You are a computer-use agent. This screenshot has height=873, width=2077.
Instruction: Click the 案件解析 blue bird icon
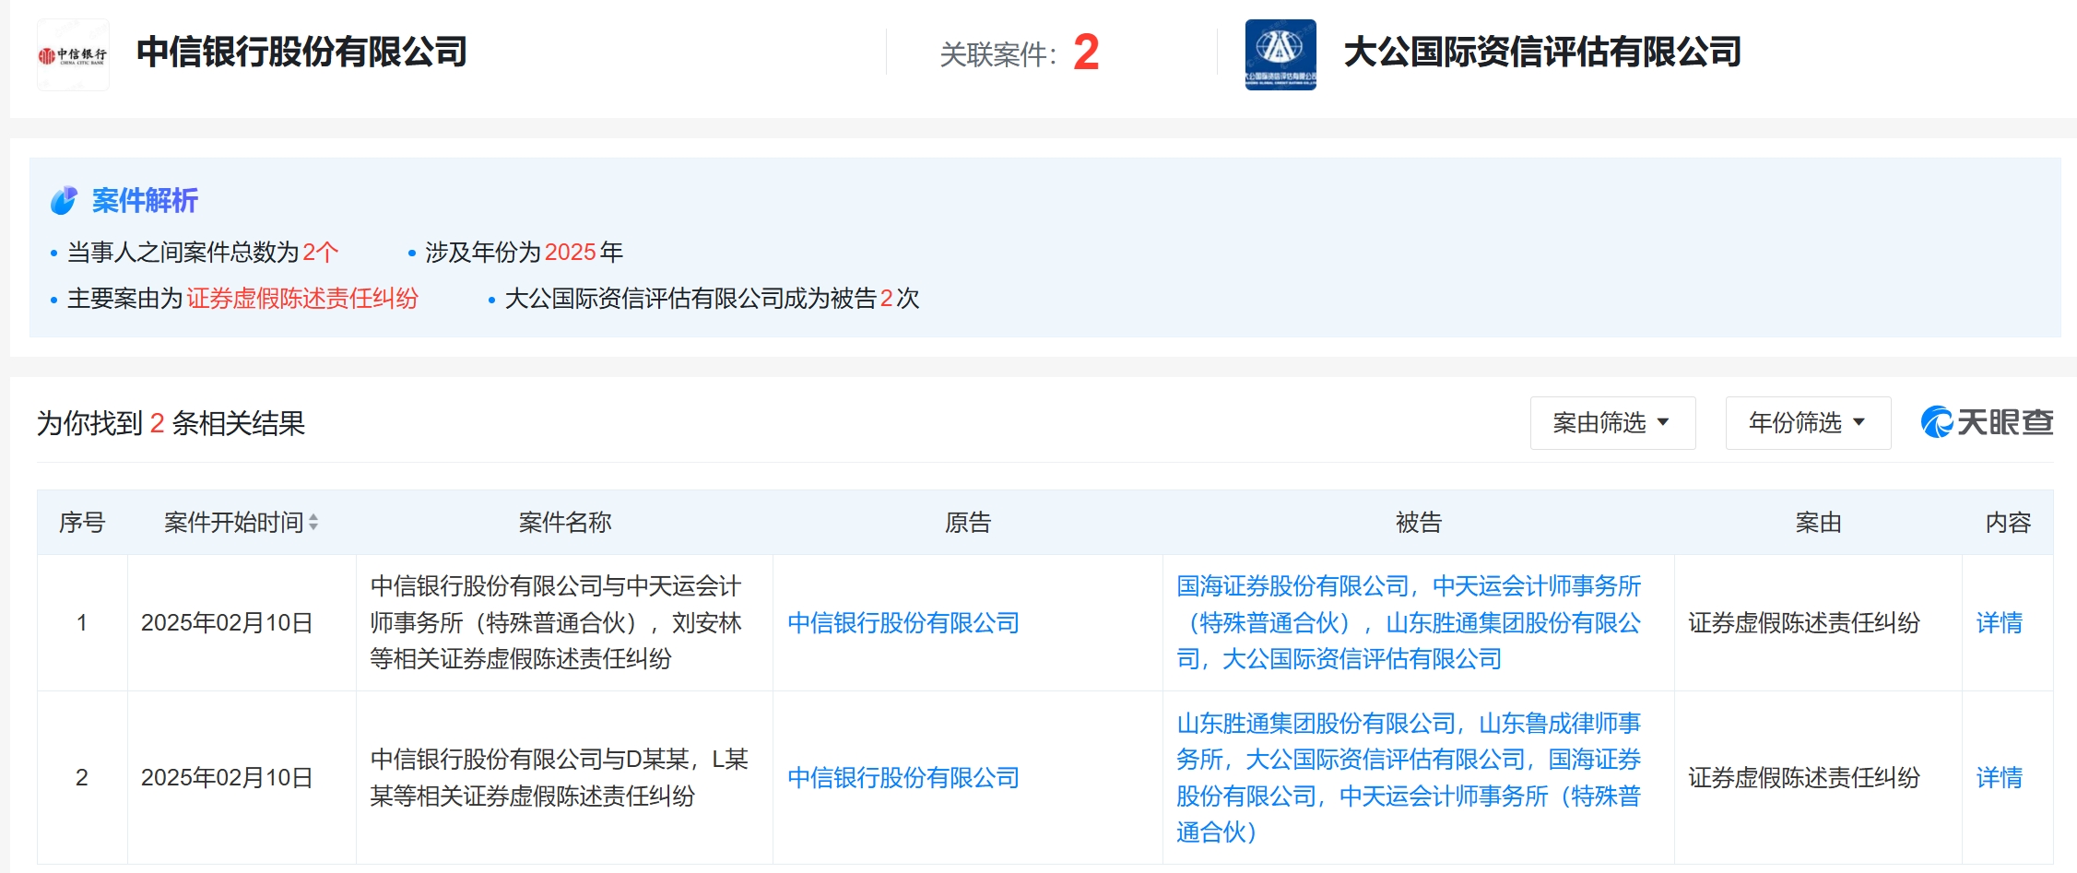pyautogui.click(x=64, y=200)
